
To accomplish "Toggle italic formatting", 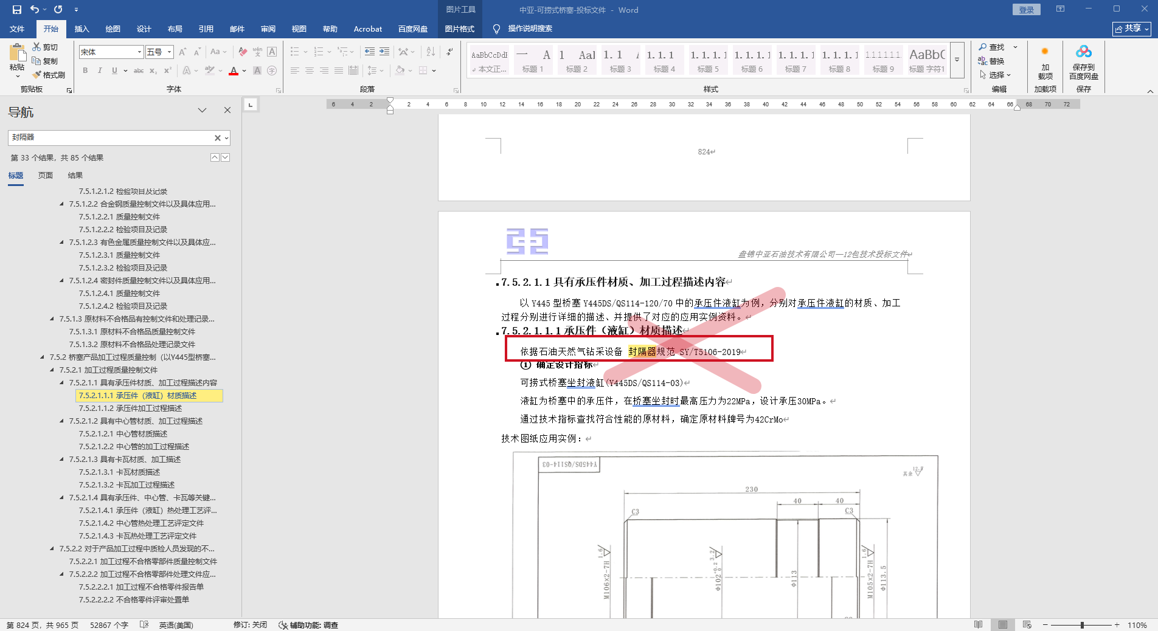I will coord(100,71).
